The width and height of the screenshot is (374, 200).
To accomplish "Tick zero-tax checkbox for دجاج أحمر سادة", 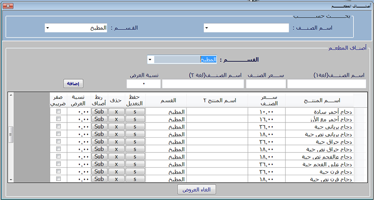I will (59, 112).
